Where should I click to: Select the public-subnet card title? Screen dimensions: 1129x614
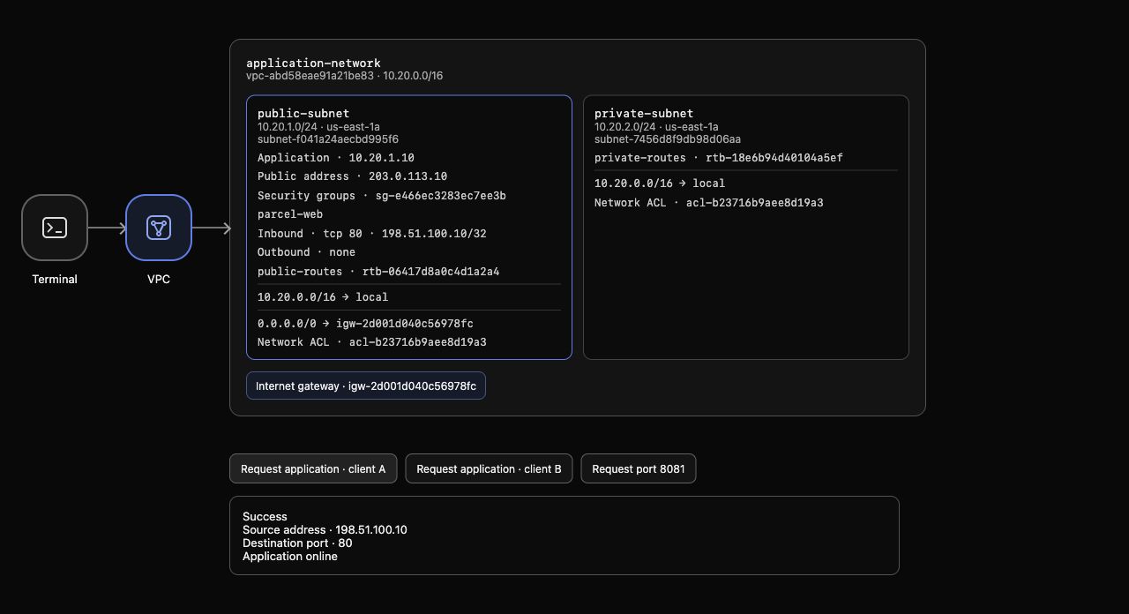point(303,113)
